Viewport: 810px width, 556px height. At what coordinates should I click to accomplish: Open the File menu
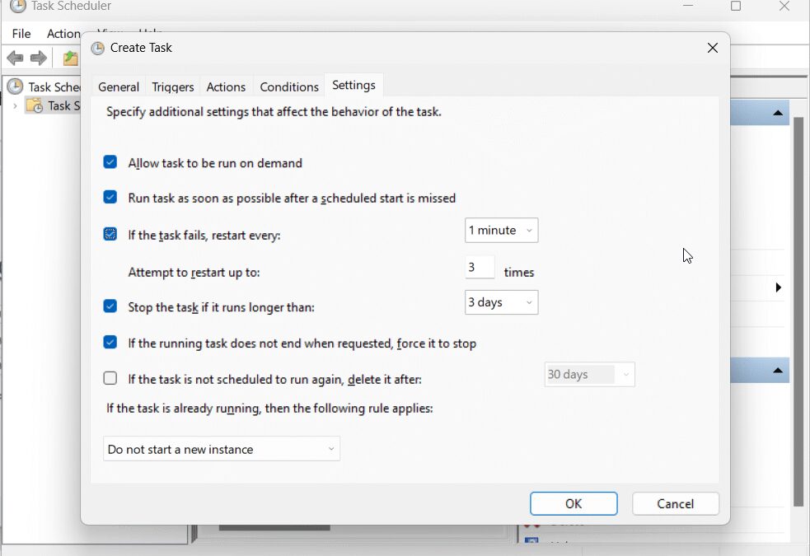pos(21,34)
